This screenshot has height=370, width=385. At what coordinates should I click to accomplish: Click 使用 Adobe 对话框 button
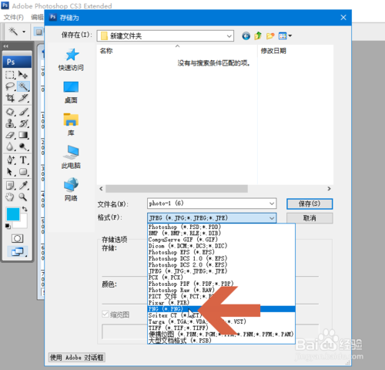pyautogui.click(x=77, y=358)
